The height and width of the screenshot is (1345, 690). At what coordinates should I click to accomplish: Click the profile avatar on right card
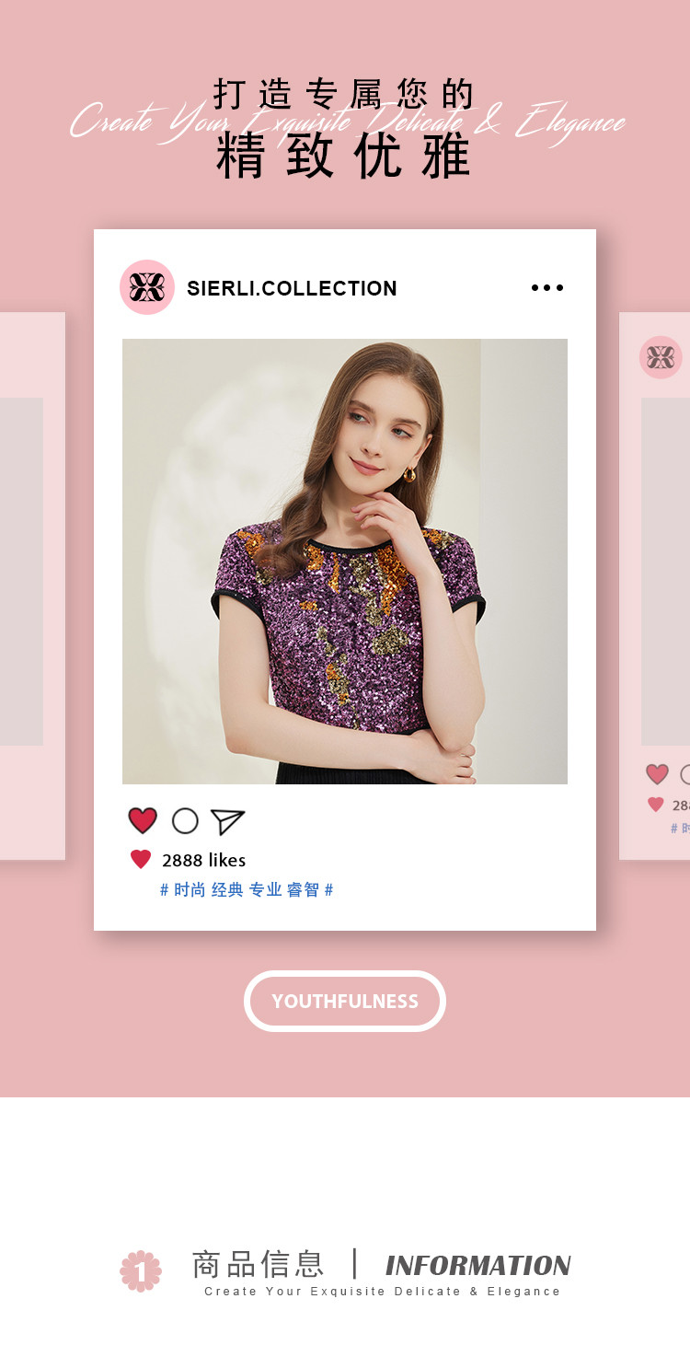(661, 357)
